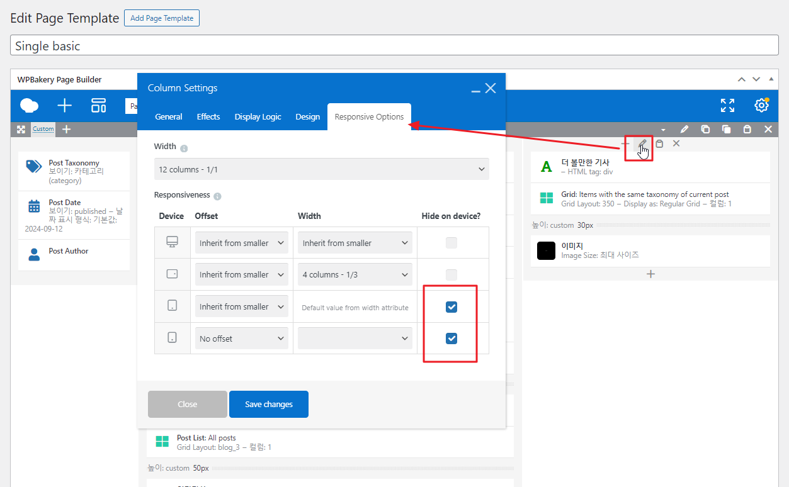The height and width of the screenshot is (487, 789).
Task: Click the row drag handle icon beside Custom
Action: point(21,129)
